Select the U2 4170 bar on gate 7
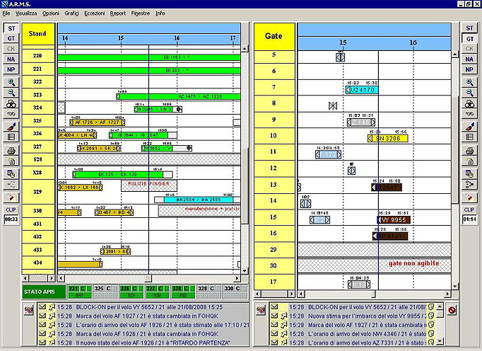Viewport: 482px width, 351px height. pyautogui.click(x=362, y=90)
